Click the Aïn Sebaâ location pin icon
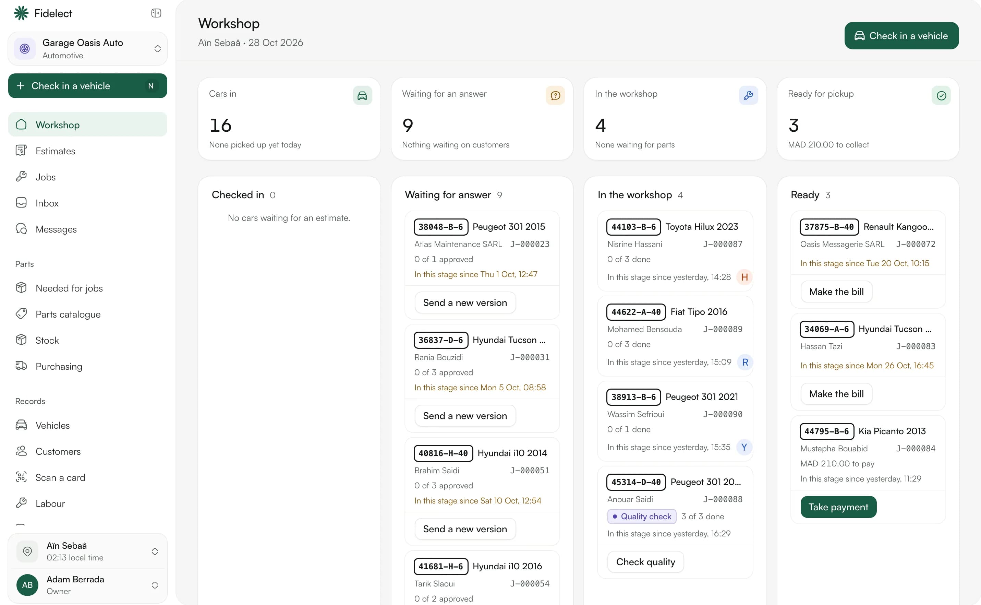 point(27,551)
